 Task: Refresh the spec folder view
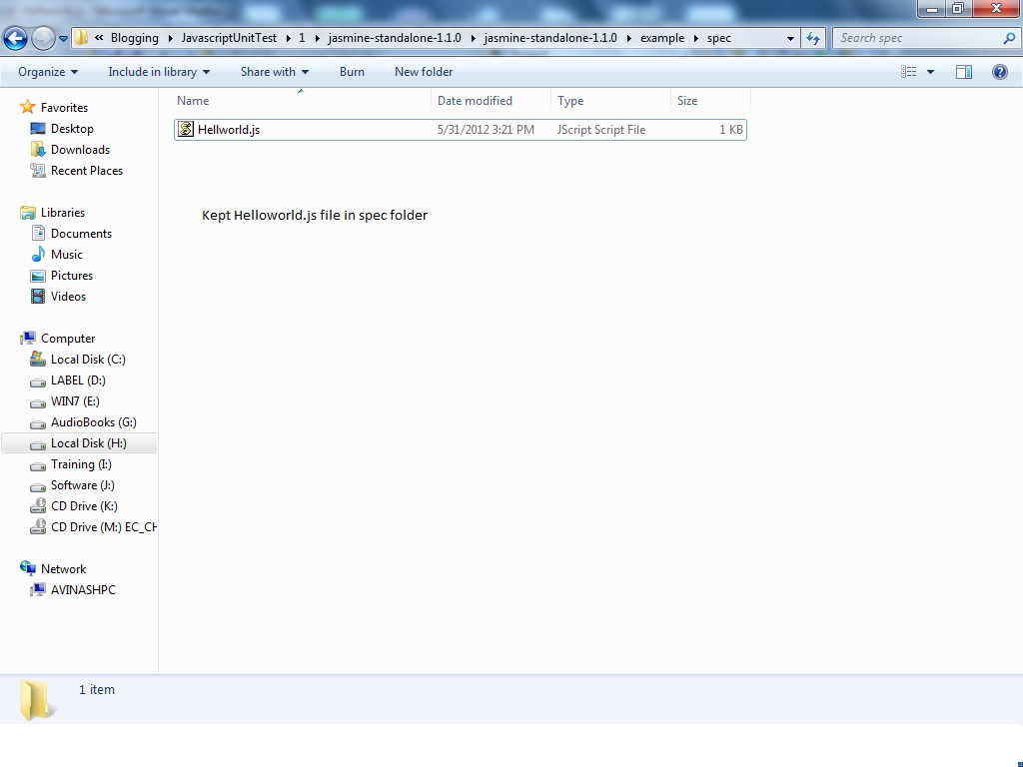pos(813,39)
